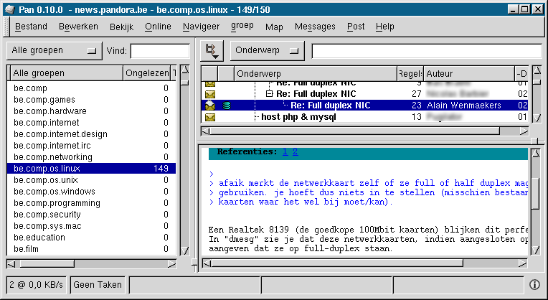The width and height of the screenshot is (548, 300).
Task: Open the Alle groepen dropdown
Action: (x=55, y=51)
